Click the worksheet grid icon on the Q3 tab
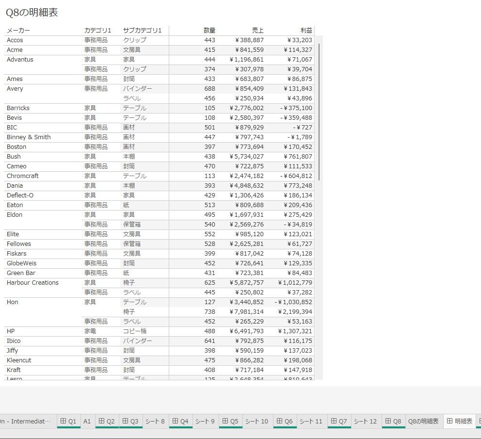This screenshot has width=481, height=439. pos(126,421)
